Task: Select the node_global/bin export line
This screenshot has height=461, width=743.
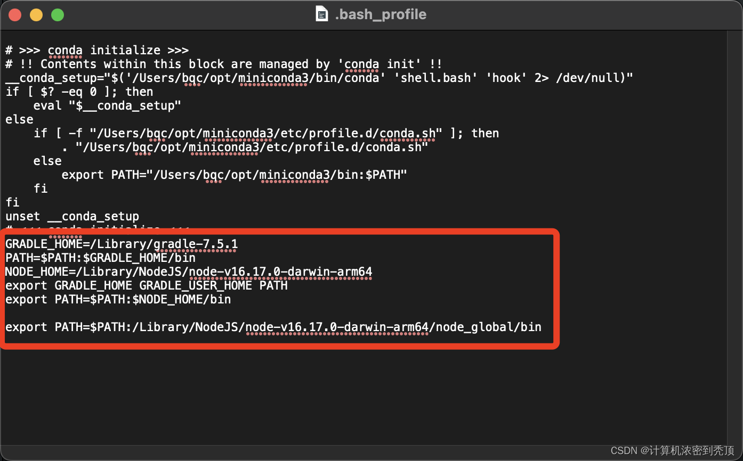Action: [x=273, y=327]
